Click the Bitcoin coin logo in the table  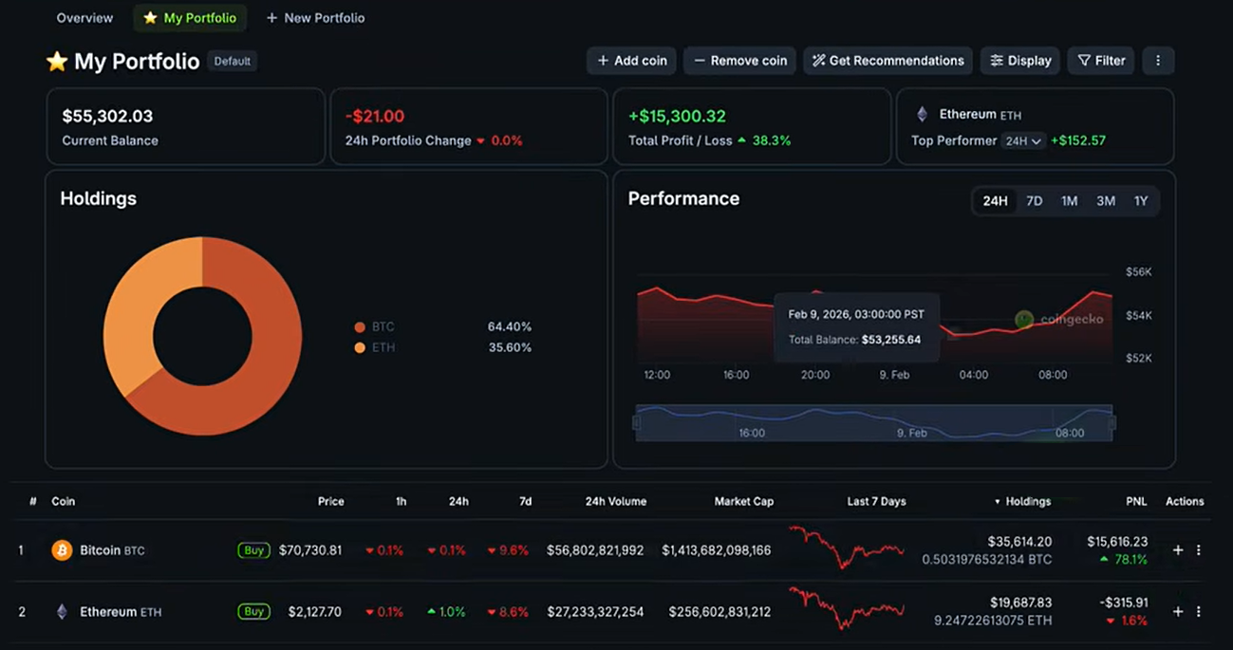tap(61, 549)
